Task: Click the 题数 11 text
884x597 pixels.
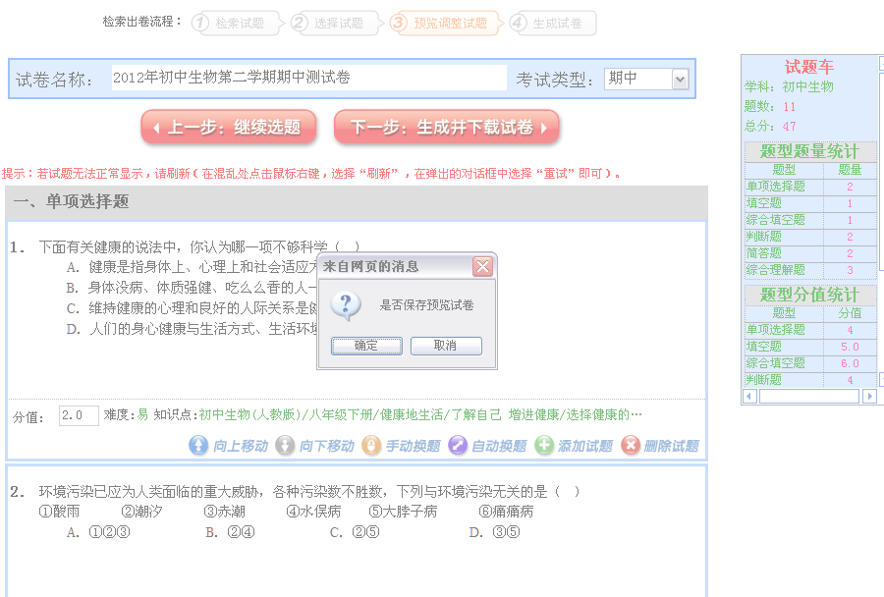Action: coord(770,107)
